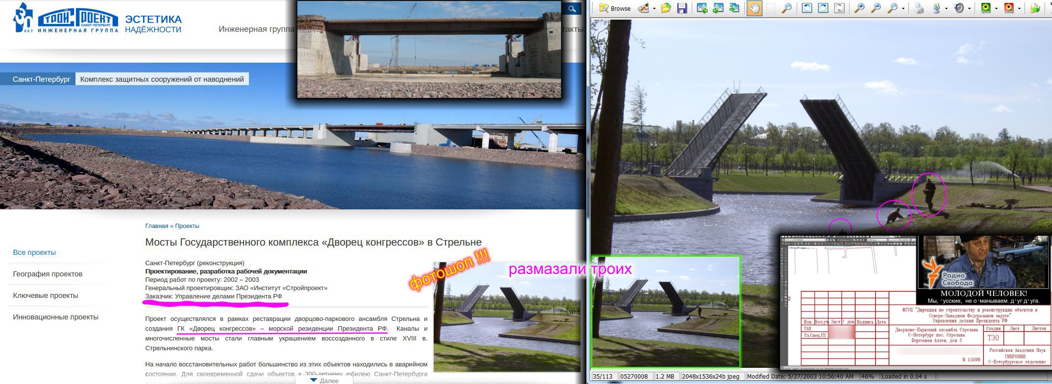1052x384 pixels.
Task: Click the icon right of the printer
Action: tap(936, 8)
